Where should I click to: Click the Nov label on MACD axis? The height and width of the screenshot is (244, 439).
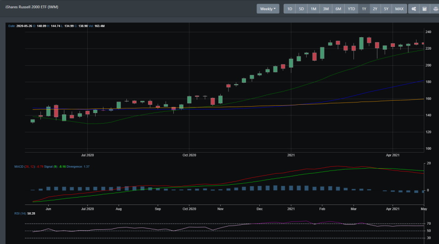click(220, 209)
